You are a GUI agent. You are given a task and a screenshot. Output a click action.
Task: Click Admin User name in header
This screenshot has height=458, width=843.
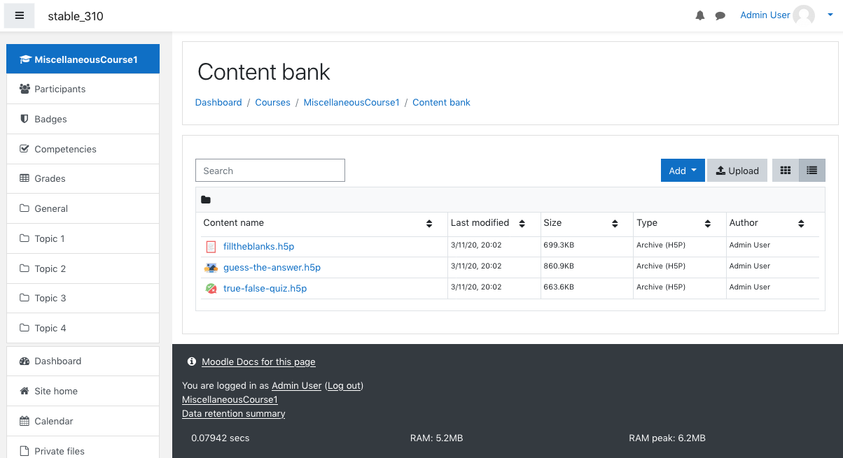(x=765, y=15)
